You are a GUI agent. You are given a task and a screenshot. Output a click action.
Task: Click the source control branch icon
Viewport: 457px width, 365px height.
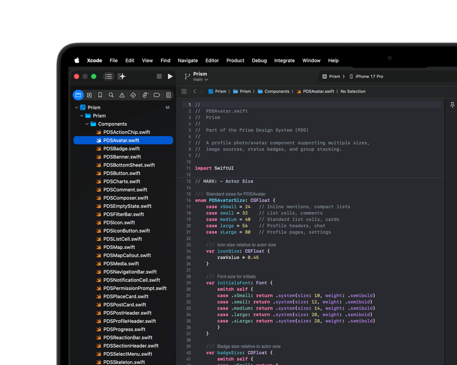coord(187,76)
